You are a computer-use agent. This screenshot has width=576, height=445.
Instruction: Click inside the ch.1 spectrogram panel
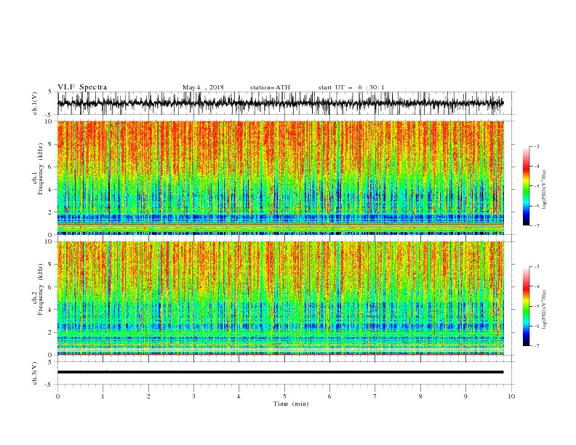pyautogui.click(x=280, y=177)
